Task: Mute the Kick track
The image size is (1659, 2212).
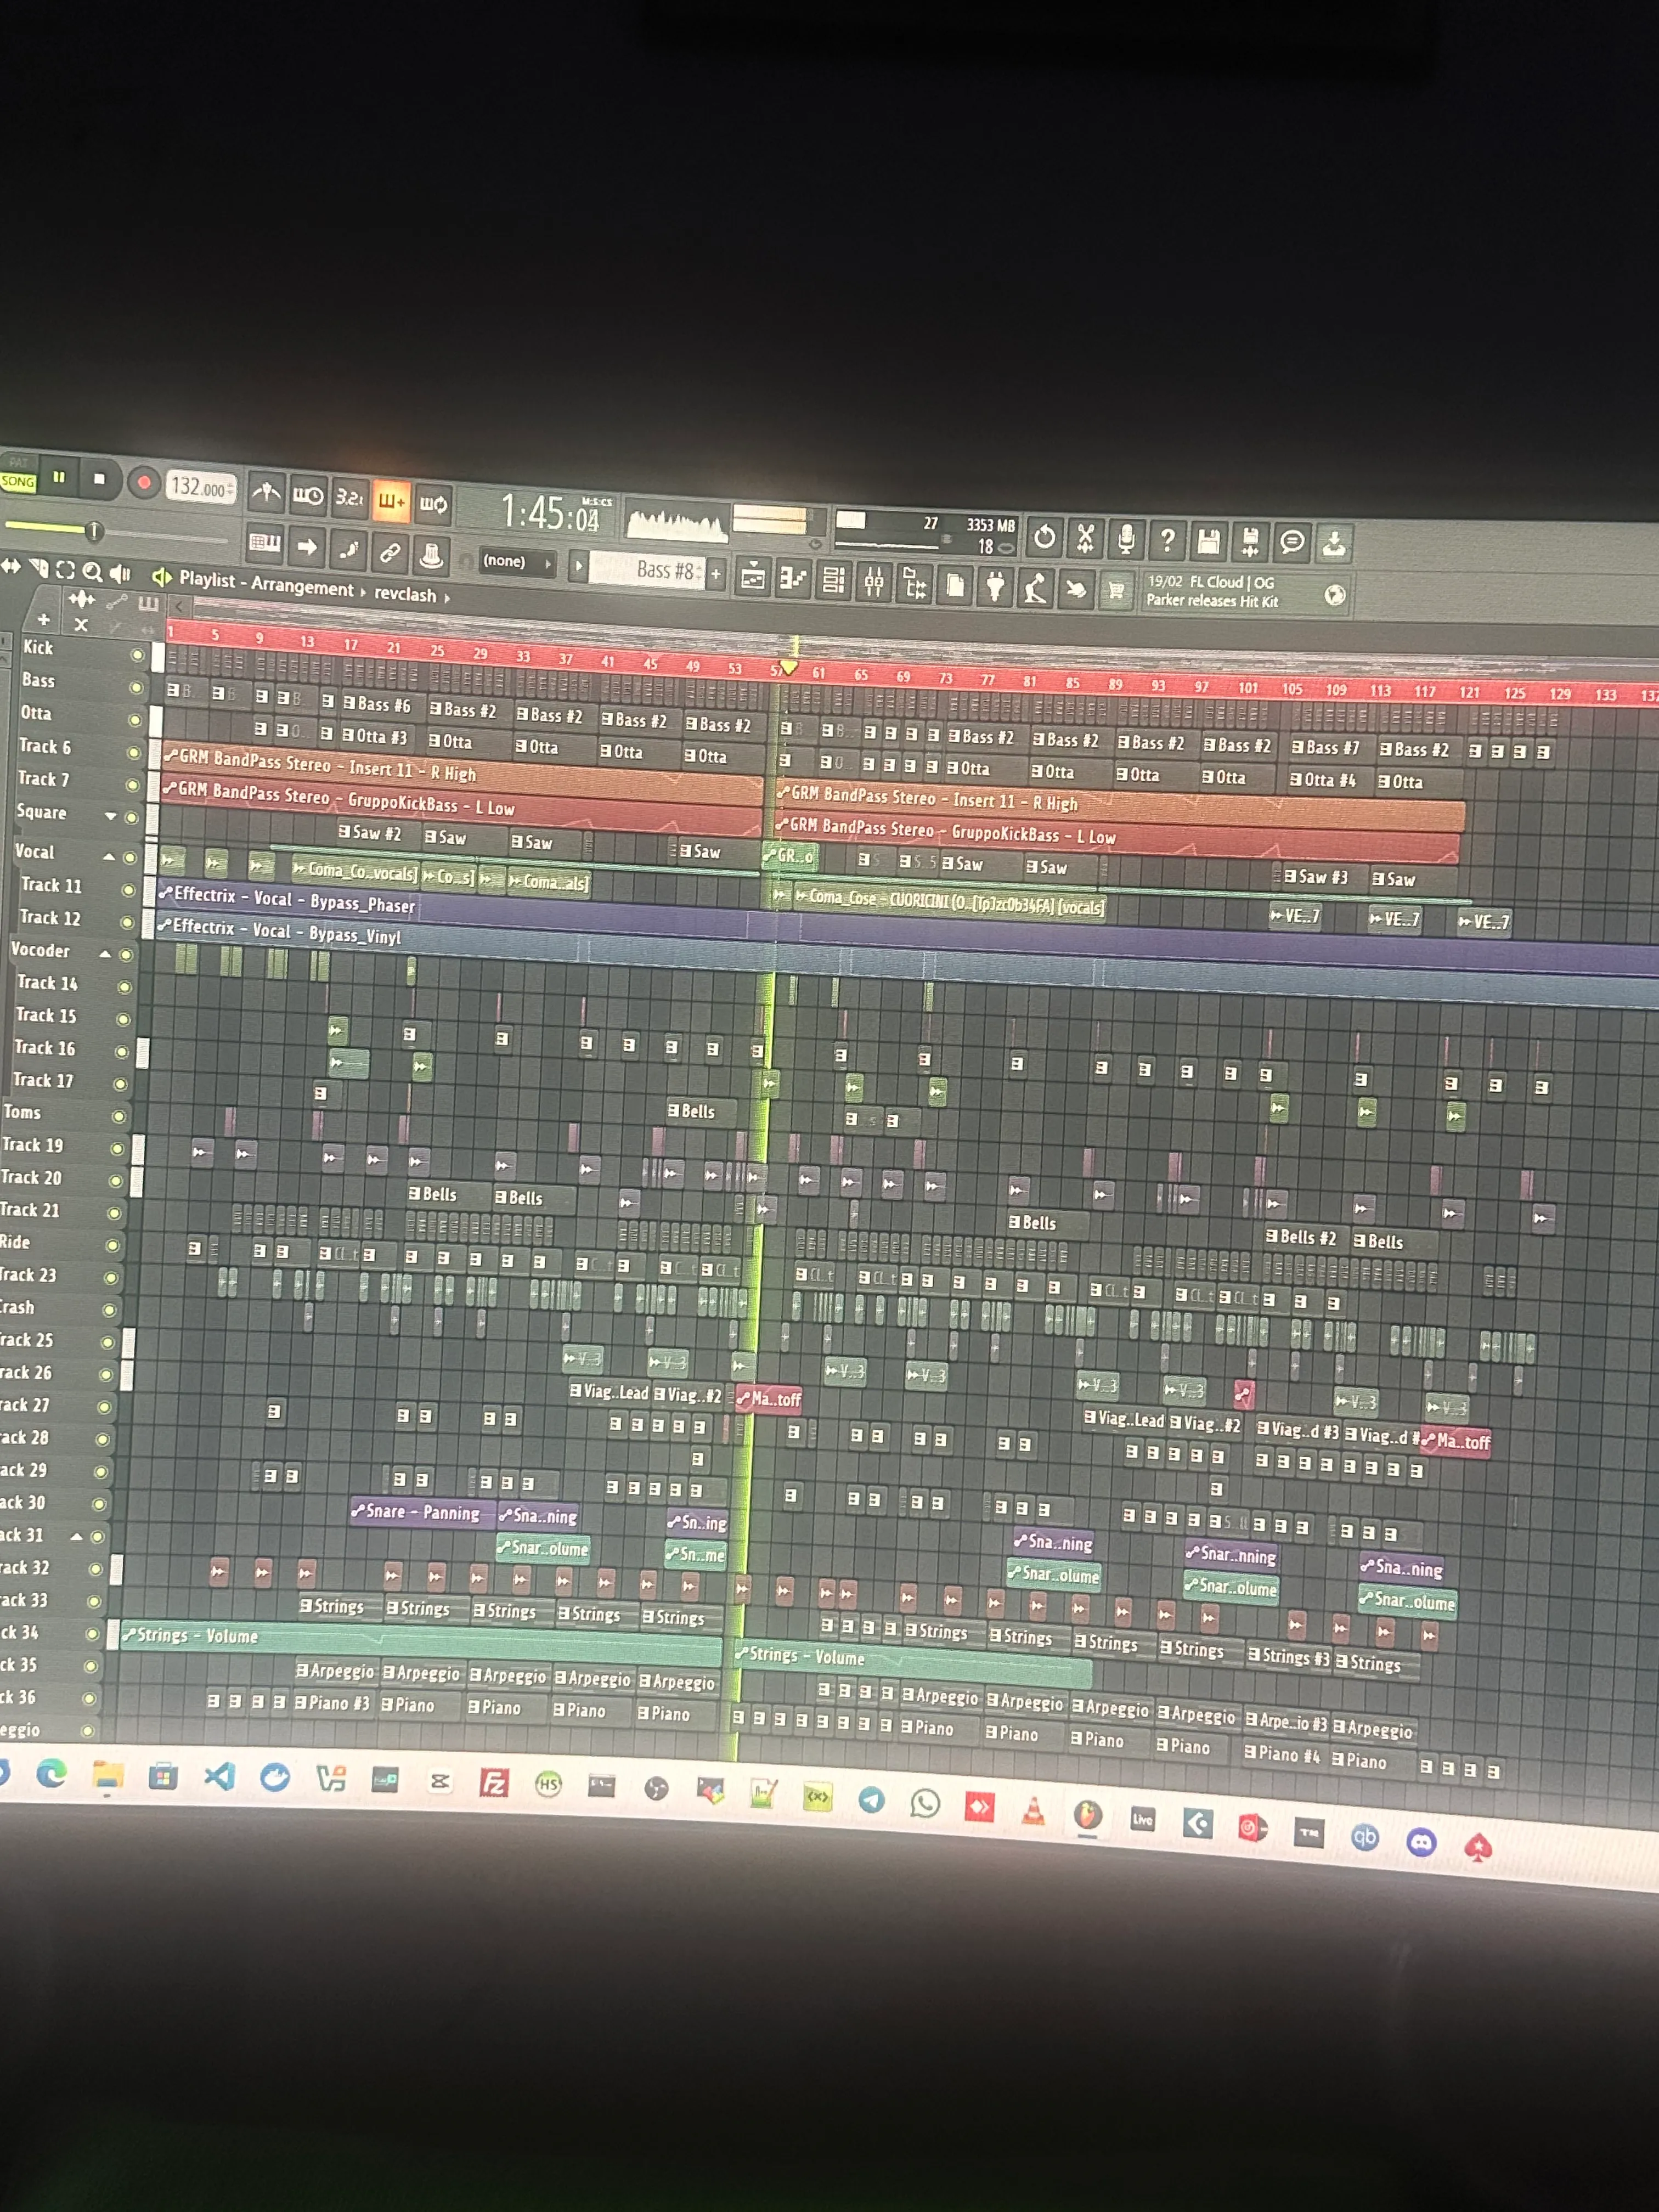Action: click(137, 655)
